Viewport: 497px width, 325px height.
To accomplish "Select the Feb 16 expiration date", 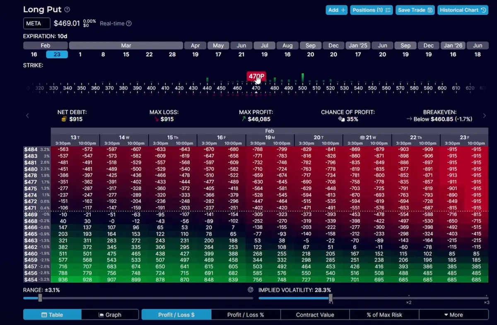I will [x=34, y=54].
